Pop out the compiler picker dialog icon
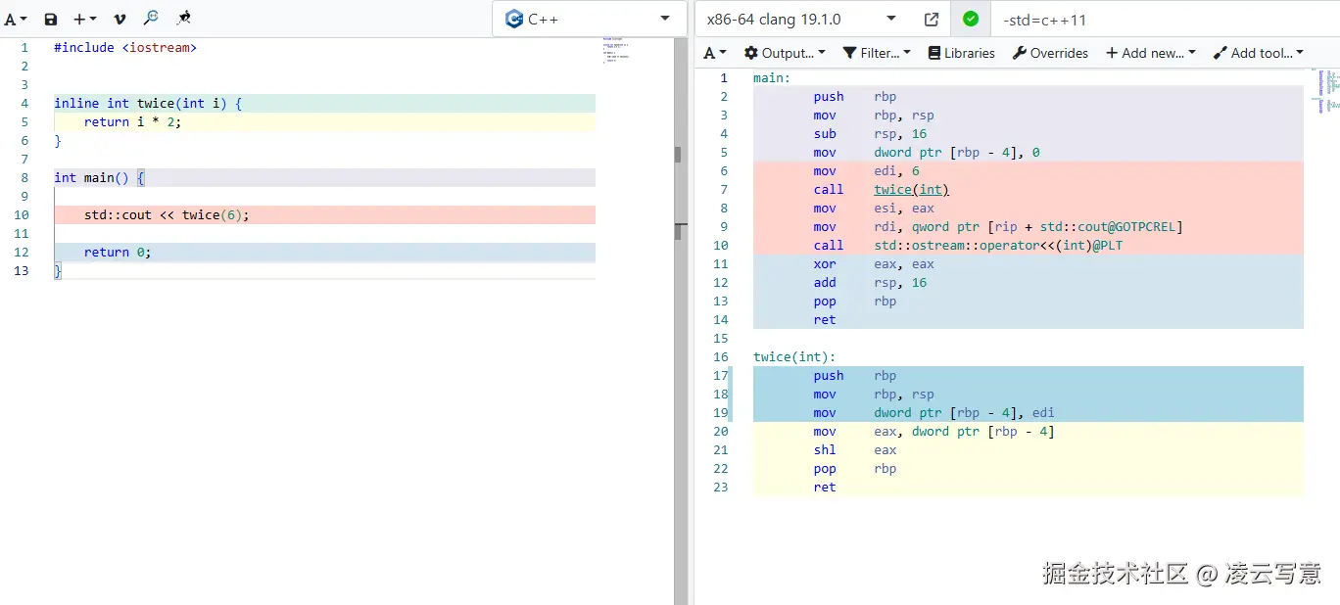Viewport: 1340px width, 605px height. (932, 19)
